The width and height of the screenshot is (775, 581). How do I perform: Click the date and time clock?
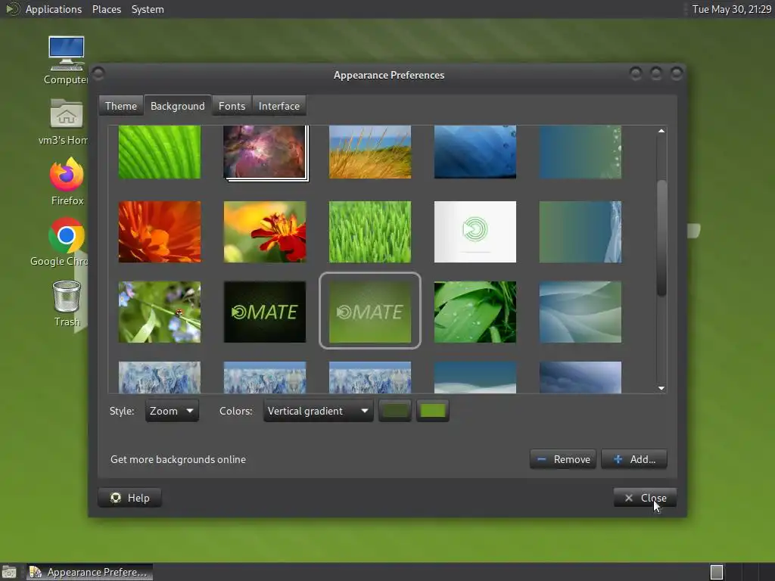732,9
